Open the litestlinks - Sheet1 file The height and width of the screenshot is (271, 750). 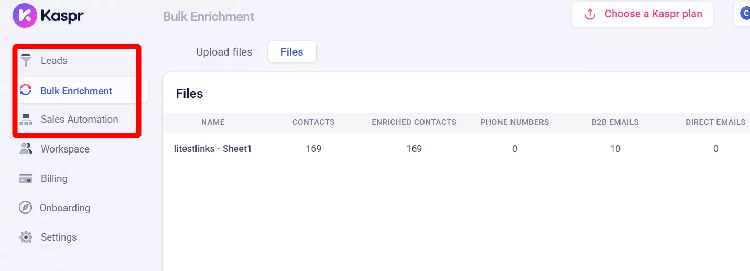(213, 149)
